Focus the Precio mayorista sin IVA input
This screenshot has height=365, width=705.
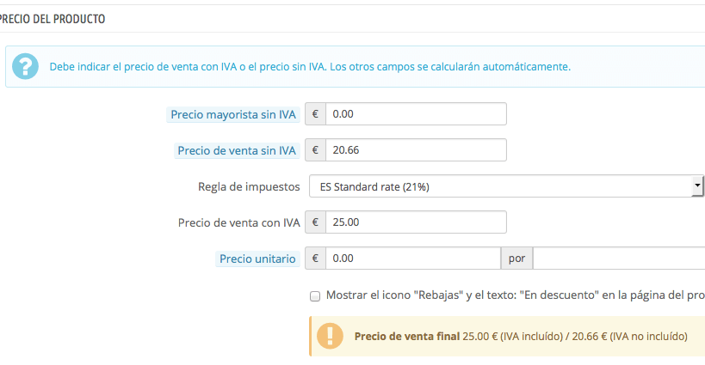coord(416,114)
